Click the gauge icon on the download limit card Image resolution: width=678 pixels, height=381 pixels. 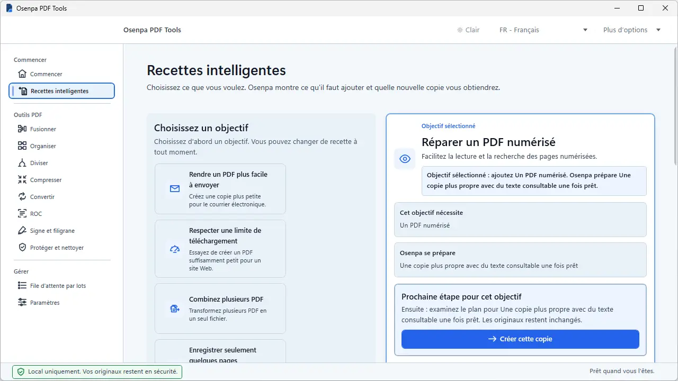(175, 249)
